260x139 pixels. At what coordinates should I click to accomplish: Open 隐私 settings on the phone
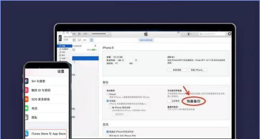click(x=47, y=117)
